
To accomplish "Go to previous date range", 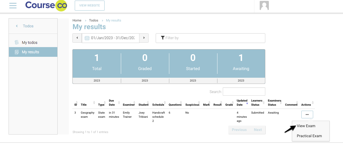I will pos(77,38).
